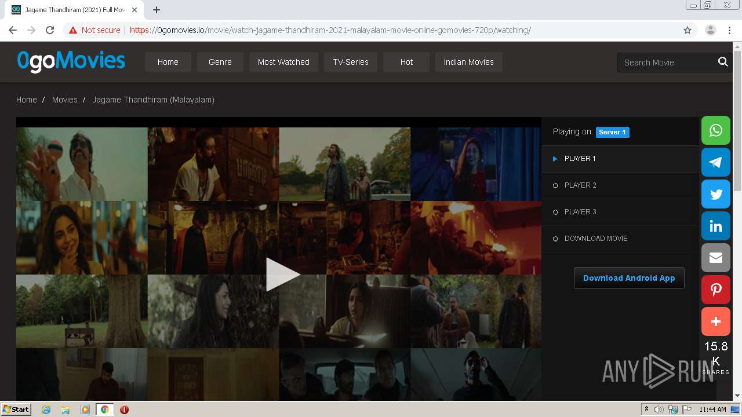The width and height of the screenshot is (742, 417).
Task: Share the page on Twitter
Action: pos(716,194)
